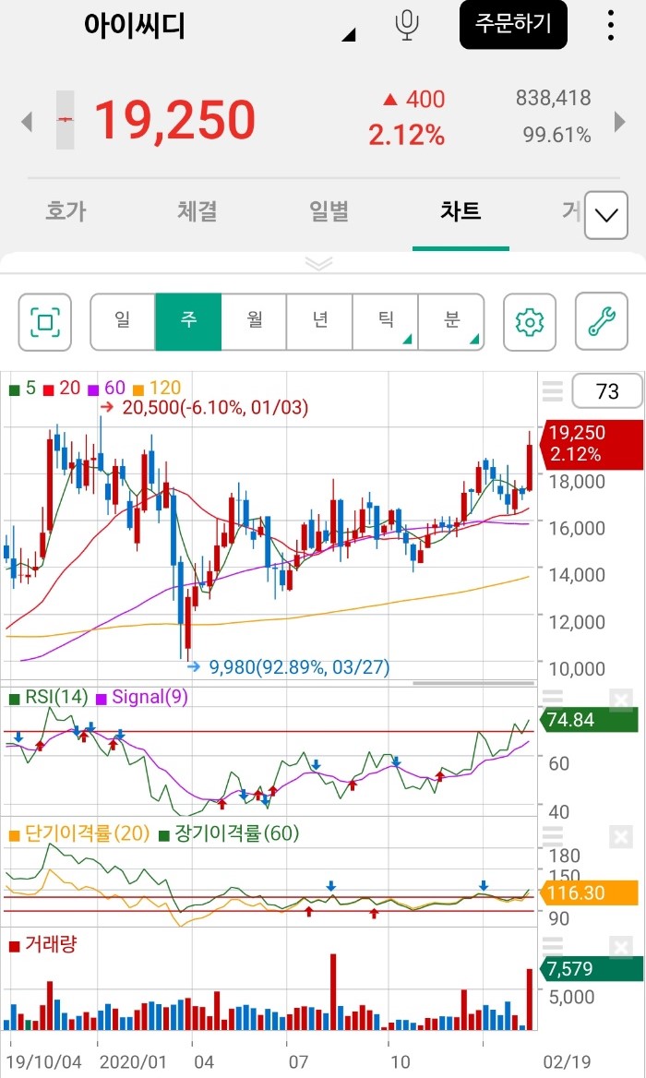The width and height of the screenshot is (646, 1078).
Task: Tap the large price 19,250
Action: [x=174, y=121]
